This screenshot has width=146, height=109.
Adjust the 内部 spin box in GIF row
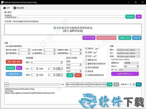(52, 69)
